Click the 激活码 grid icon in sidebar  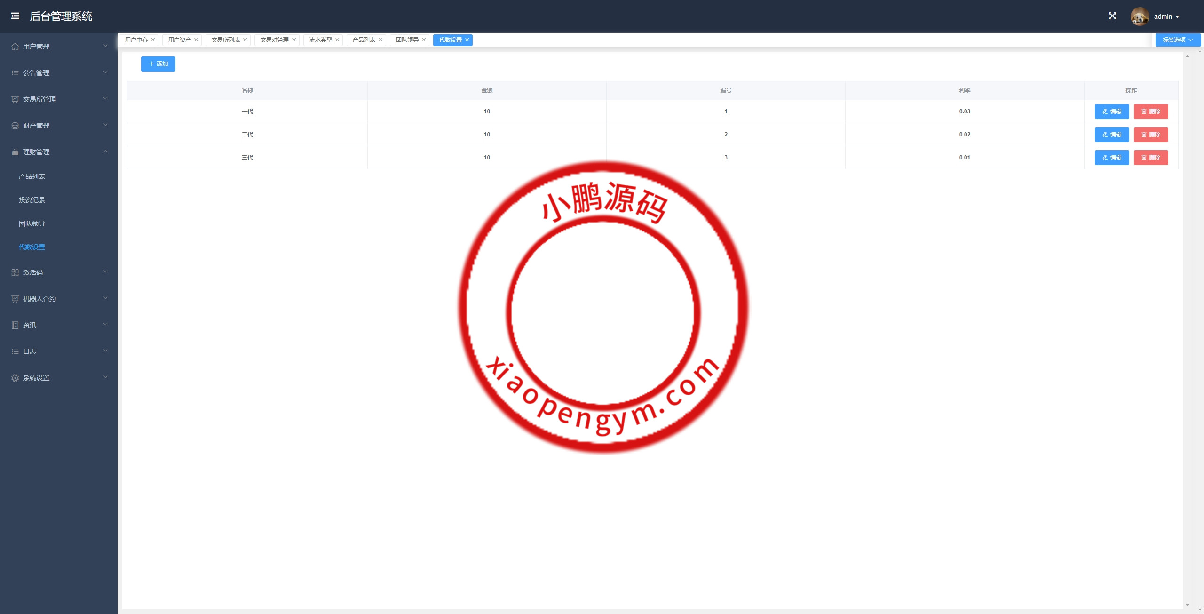(x=15, y=272)
